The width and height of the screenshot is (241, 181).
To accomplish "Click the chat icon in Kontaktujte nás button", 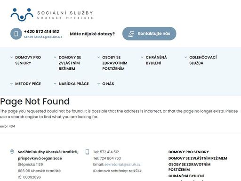I will coord(131,33).
